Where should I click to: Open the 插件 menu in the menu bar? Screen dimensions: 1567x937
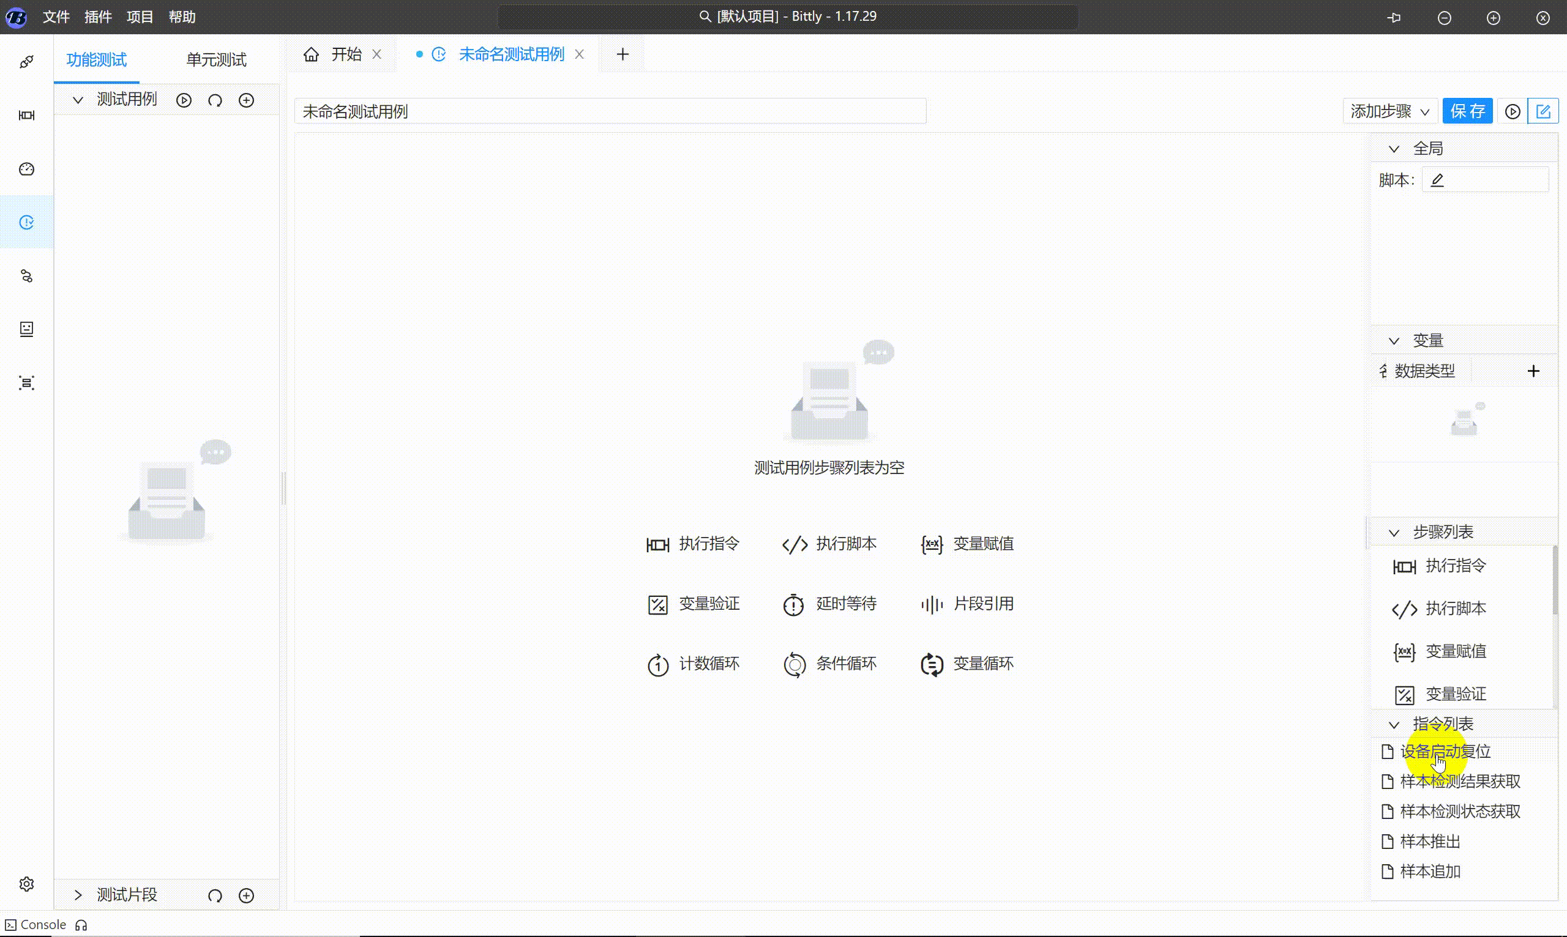tap(98, 17)
